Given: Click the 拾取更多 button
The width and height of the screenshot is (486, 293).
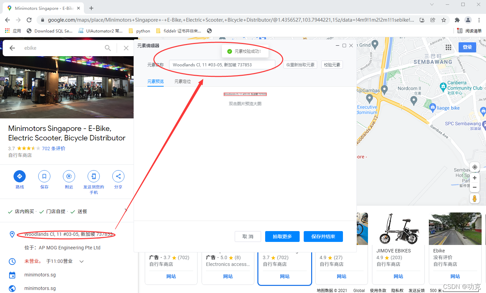Looking at the screenshot, I should [x=282, y=236].
